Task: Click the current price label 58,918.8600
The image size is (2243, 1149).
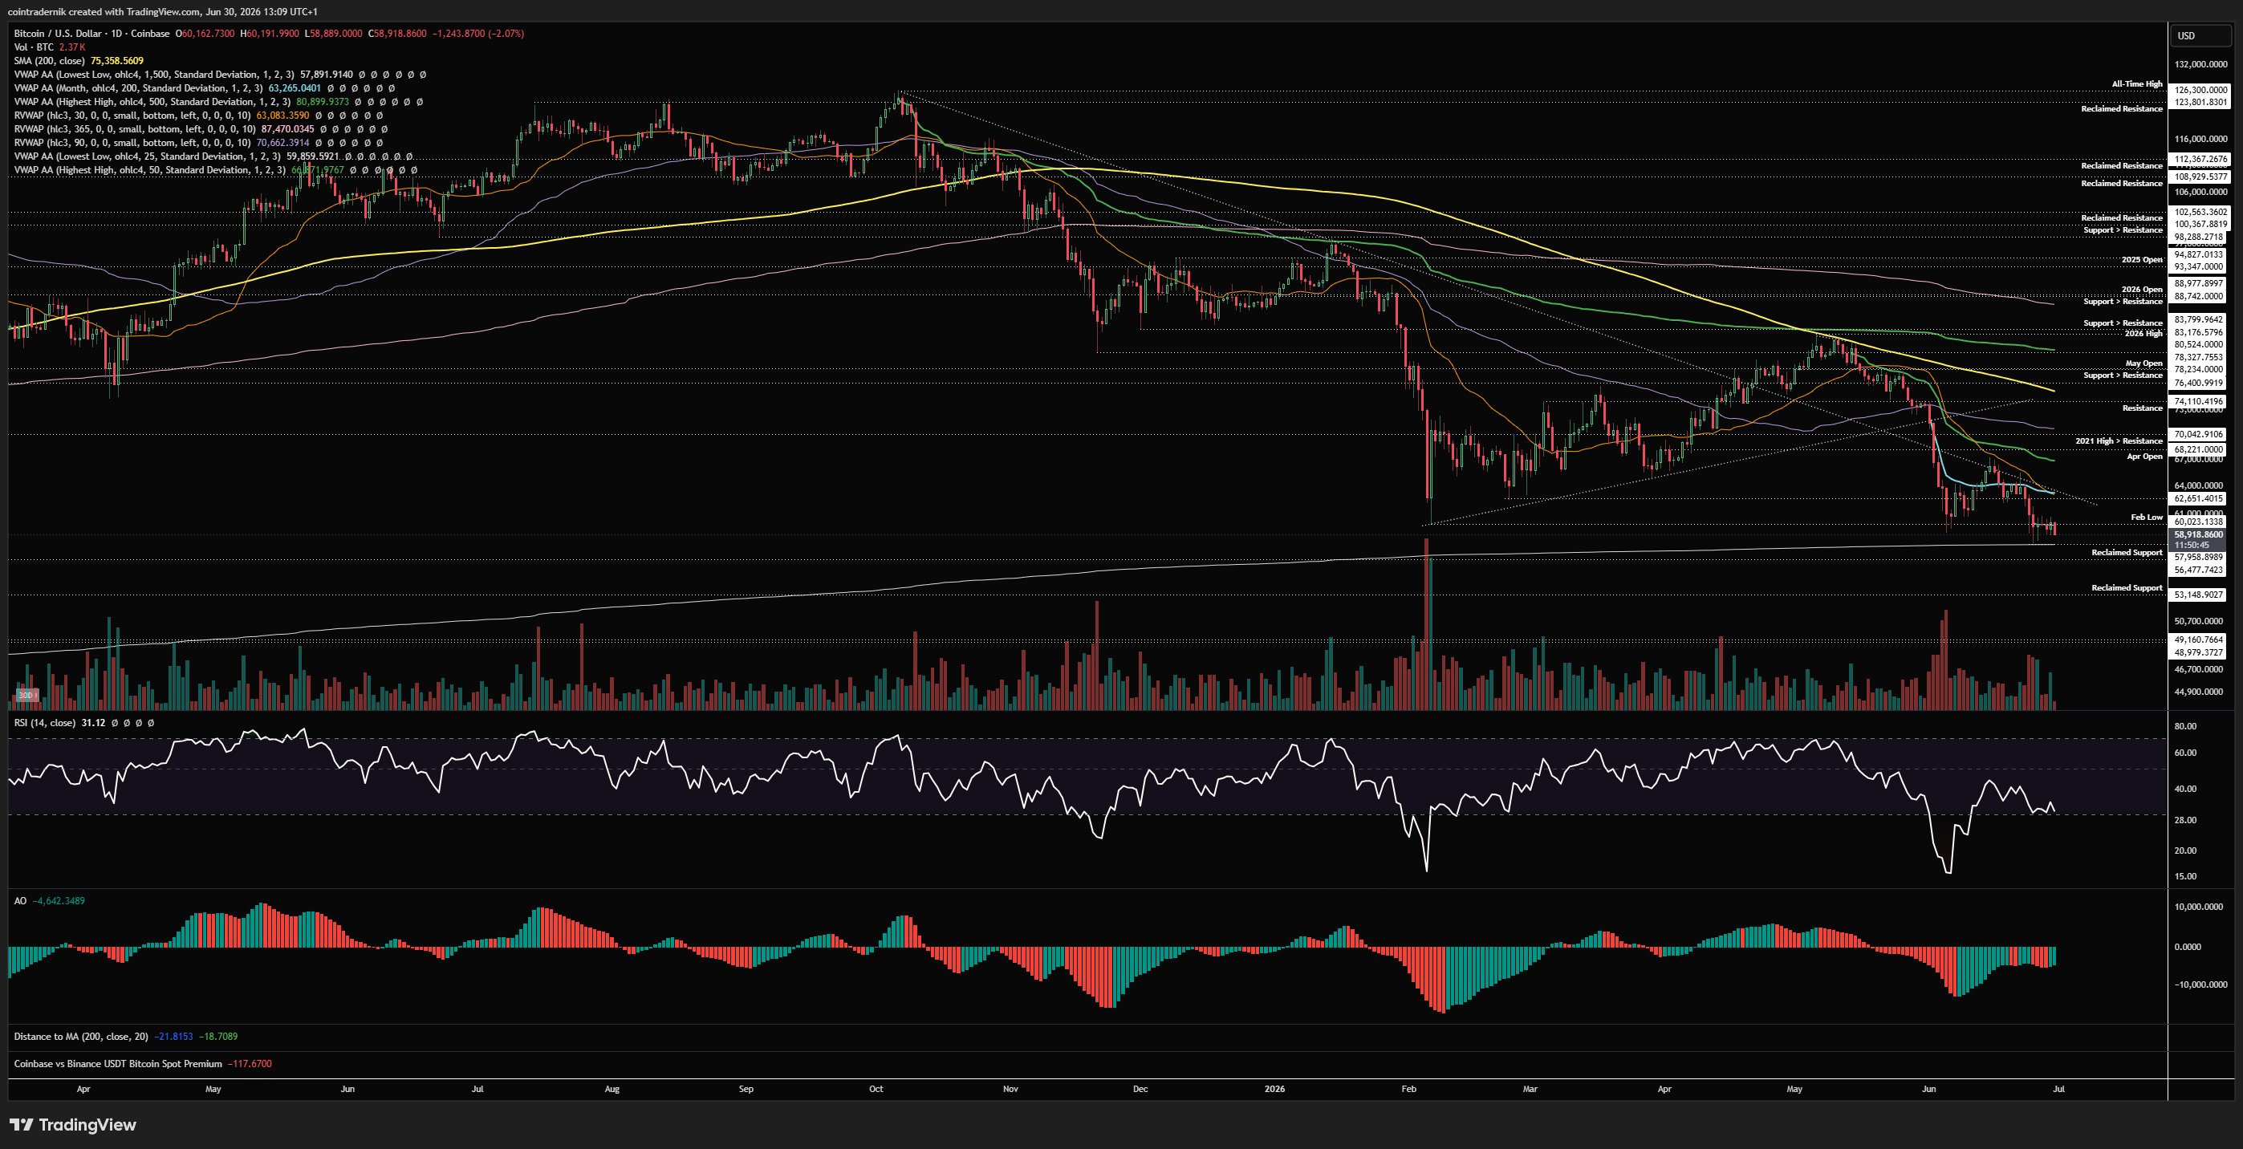Action: coord(2199,534)
